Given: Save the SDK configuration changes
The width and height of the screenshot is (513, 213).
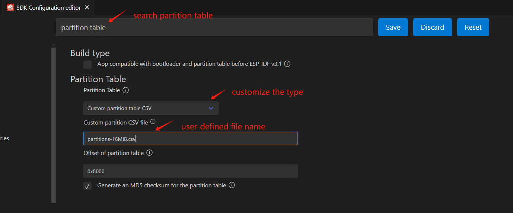Looking at the screenshot, I should [x=393, y=28].
